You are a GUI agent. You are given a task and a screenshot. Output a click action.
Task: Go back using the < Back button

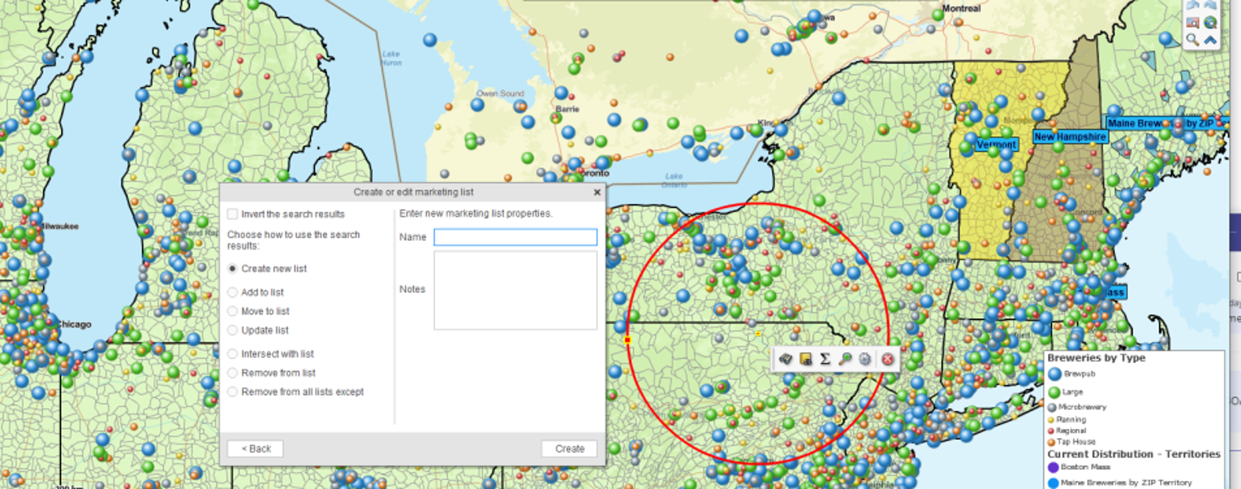(x=256, y=449)
